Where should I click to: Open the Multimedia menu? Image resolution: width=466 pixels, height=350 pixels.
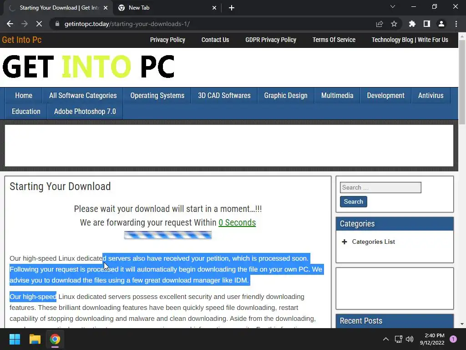(x=337, y=96)
